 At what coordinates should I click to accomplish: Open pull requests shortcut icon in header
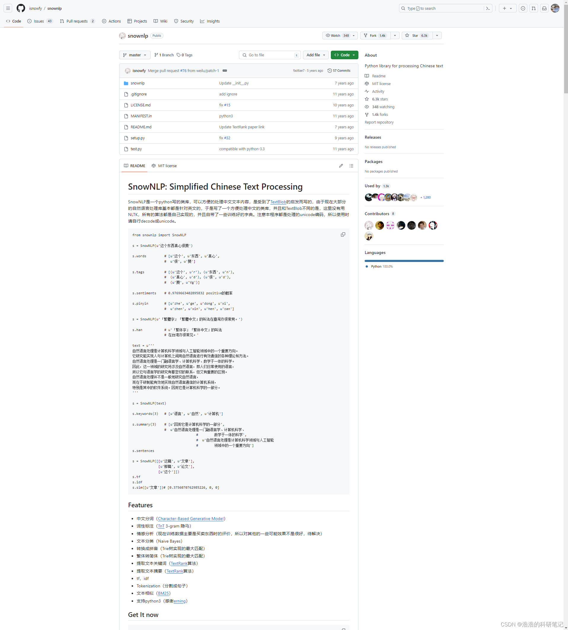(534, 8)
